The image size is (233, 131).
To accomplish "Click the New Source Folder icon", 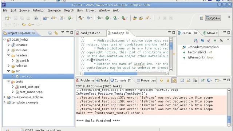I will 53,18.
